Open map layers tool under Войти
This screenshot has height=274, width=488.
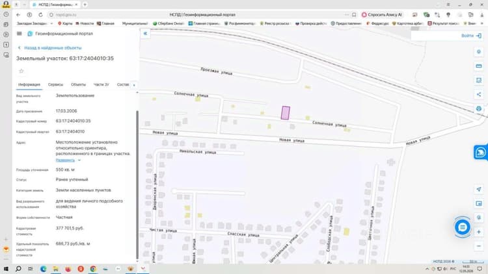click(479, 52)
